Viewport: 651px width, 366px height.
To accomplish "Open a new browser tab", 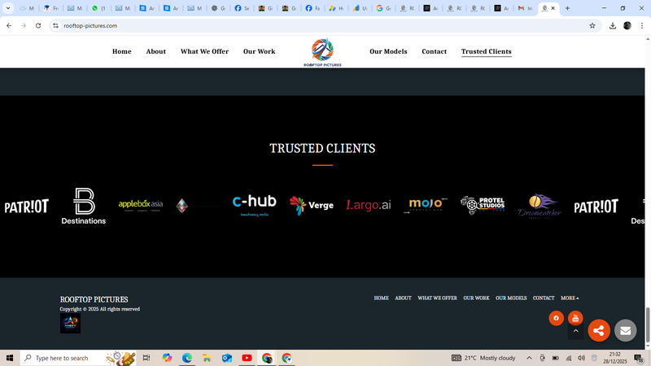I will point(567,8).
